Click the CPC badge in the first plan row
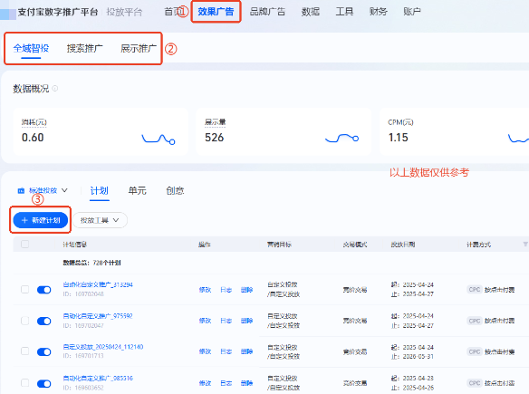 click(475, 290)
